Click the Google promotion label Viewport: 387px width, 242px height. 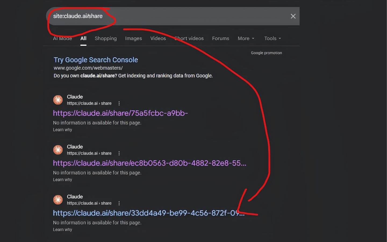click(266, 53)
